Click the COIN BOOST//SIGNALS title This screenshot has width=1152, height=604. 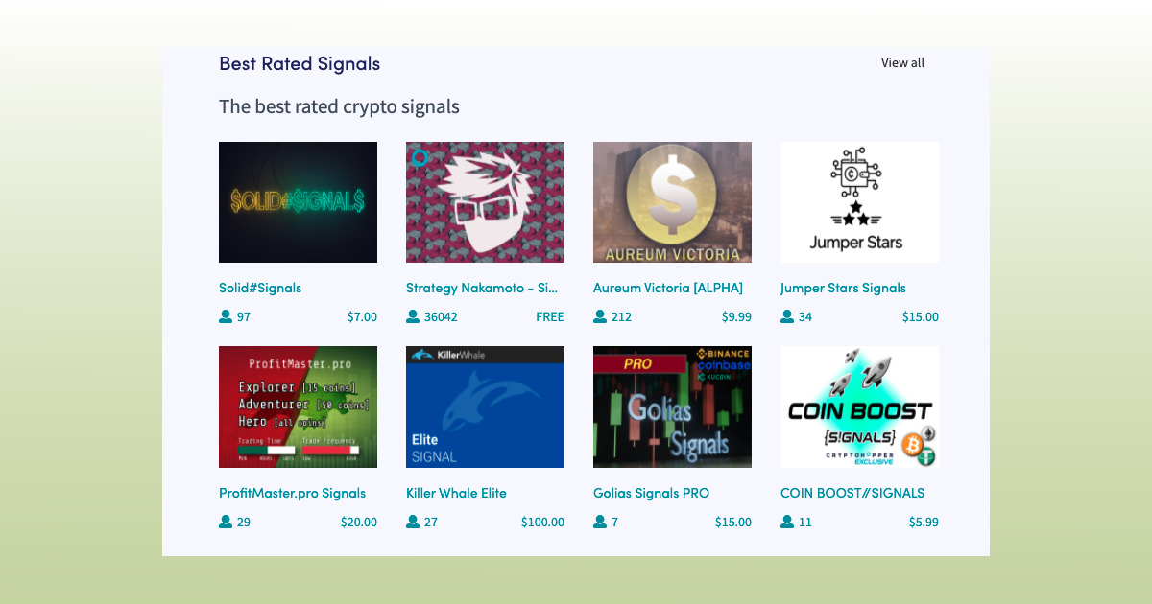pyautogui.click(x=852, y=493)
